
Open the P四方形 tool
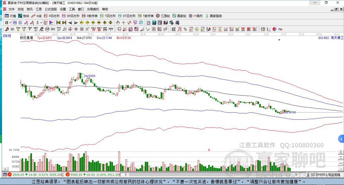pos(52,16)
